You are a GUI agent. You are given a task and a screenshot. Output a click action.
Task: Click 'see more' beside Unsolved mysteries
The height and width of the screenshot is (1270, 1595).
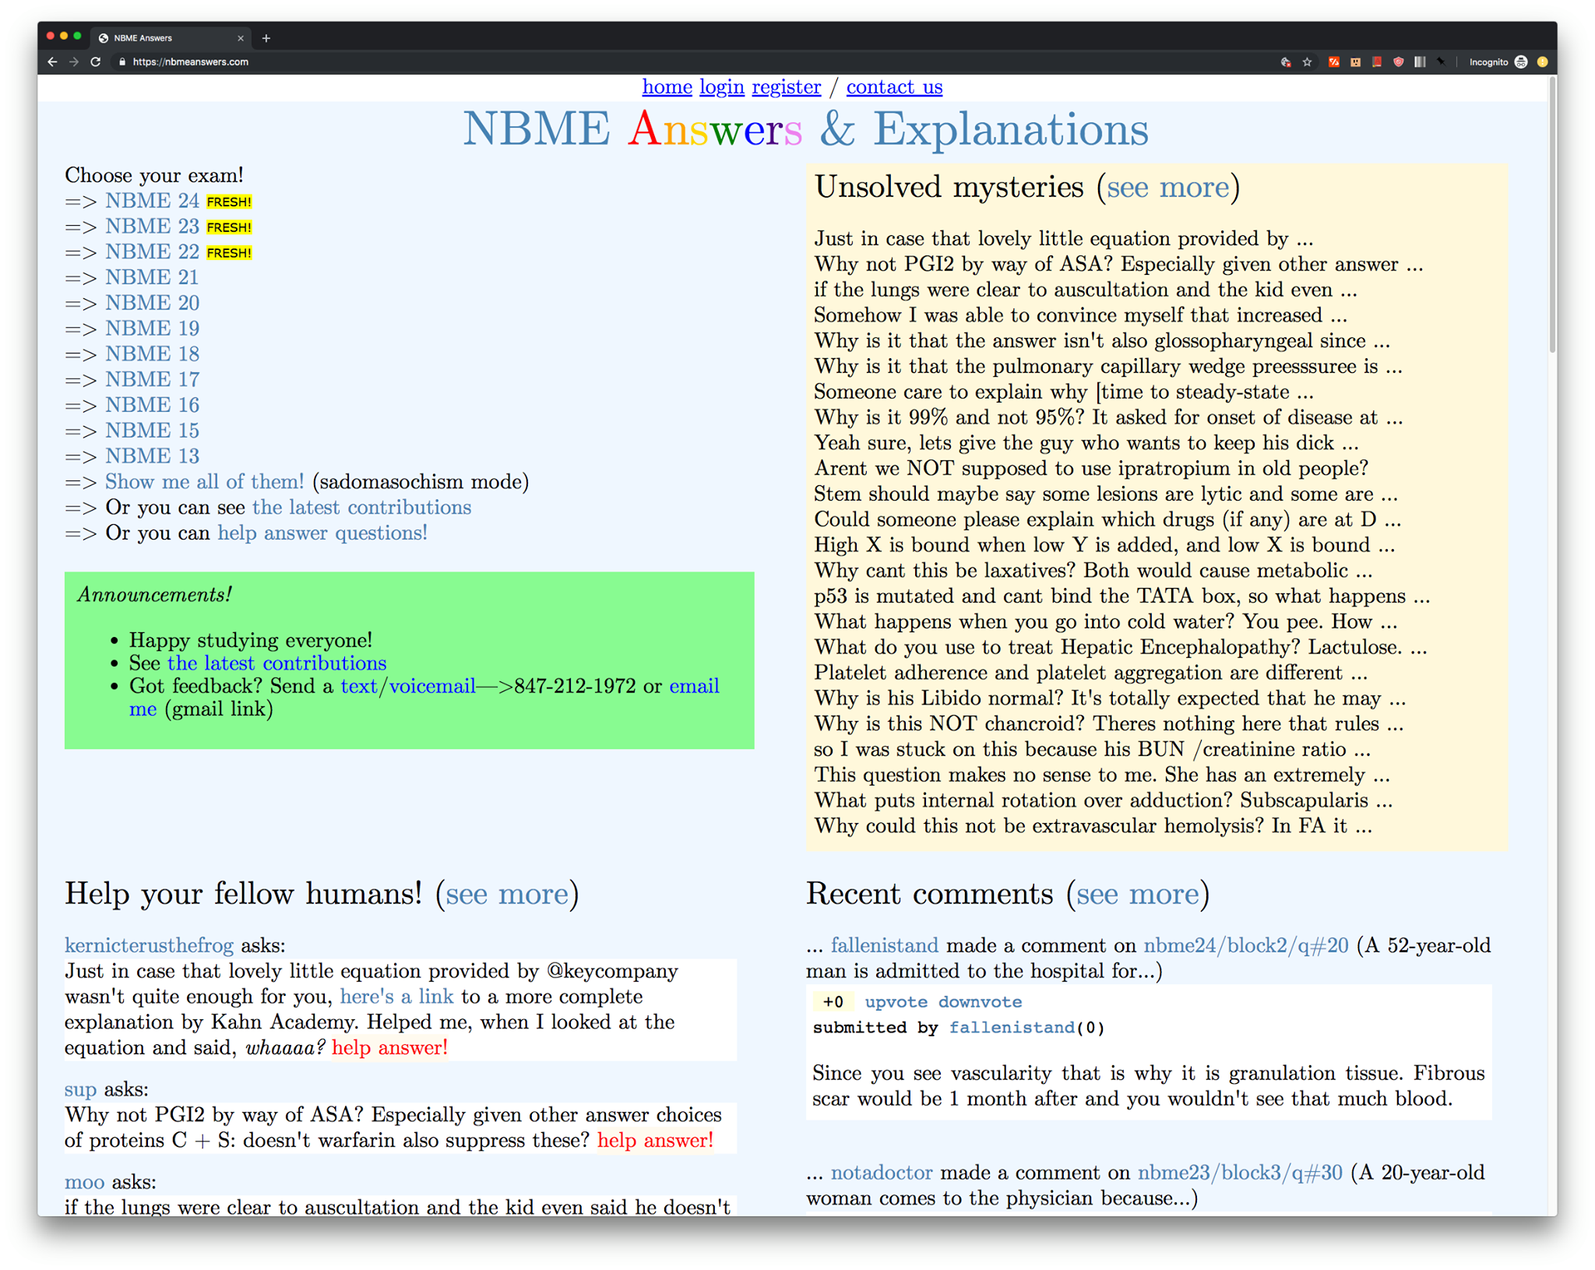tap(1167, 188)
